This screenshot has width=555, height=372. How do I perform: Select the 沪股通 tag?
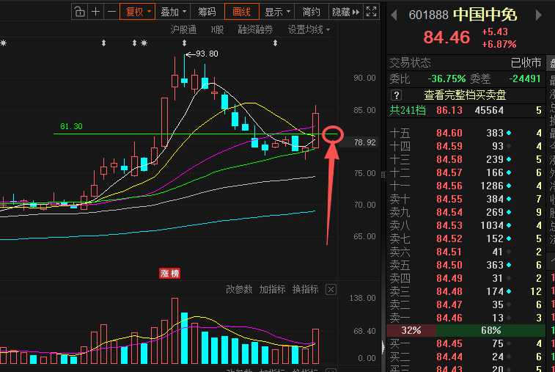pos(183,30)
